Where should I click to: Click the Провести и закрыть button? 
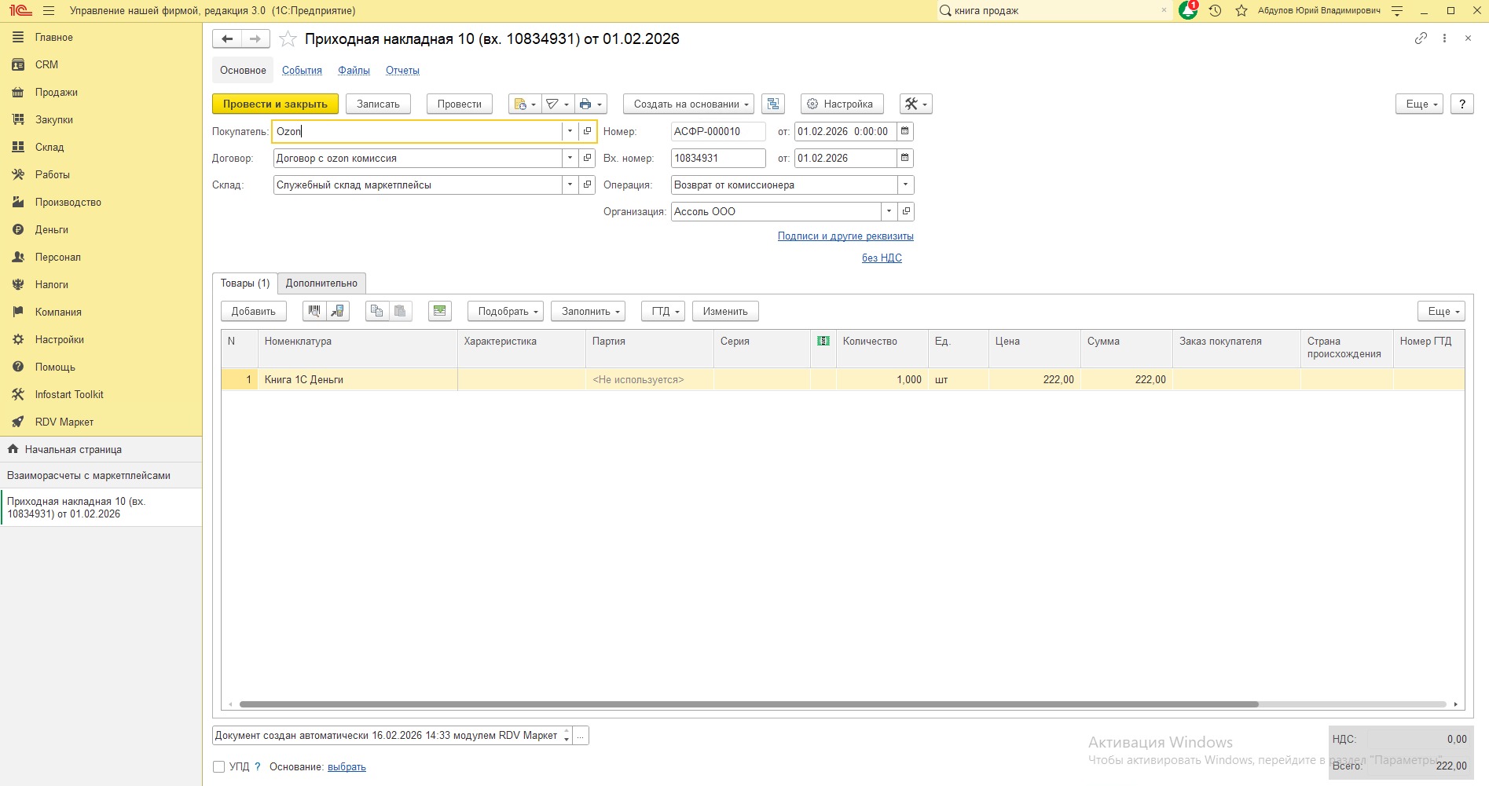(275, 104)
